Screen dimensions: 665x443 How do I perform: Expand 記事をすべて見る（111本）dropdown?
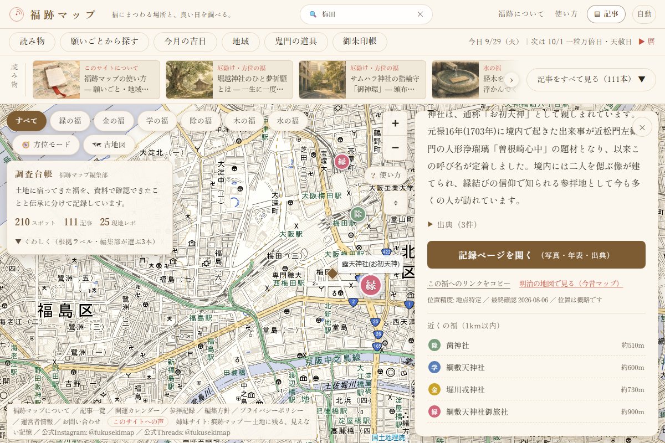(x=591, y=79)
